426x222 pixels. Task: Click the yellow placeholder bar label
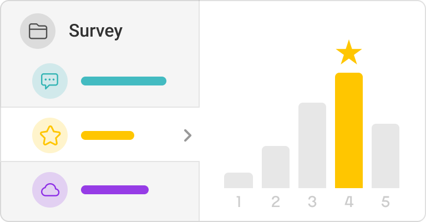(108, 135)
